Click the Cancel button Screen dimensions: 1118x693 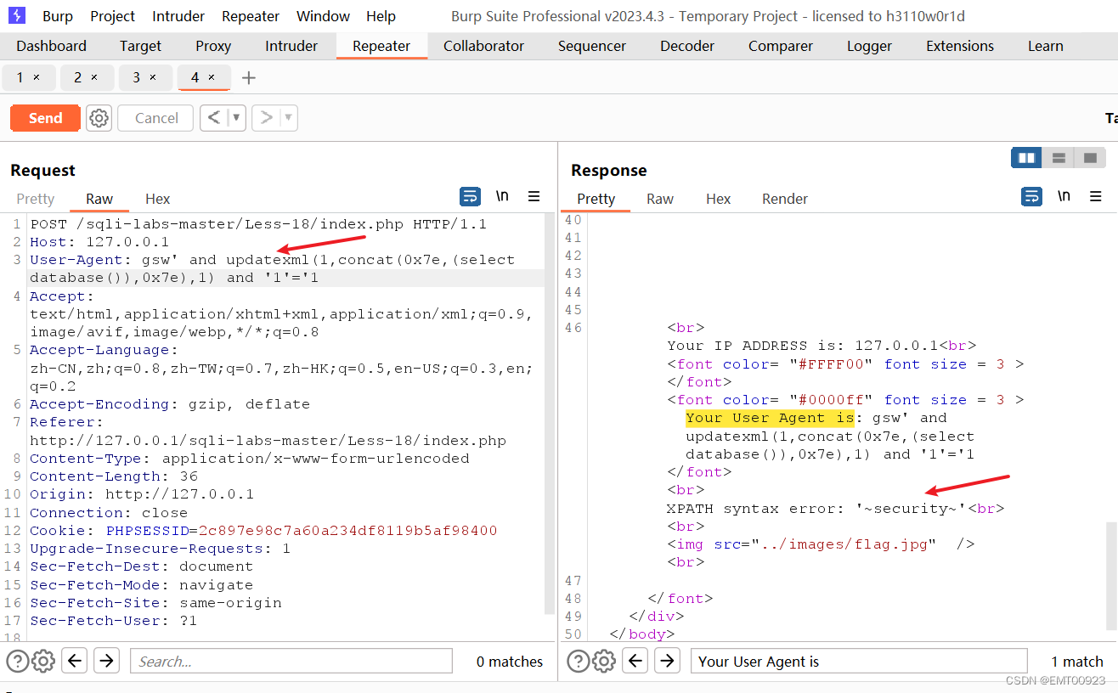[156, 118]
